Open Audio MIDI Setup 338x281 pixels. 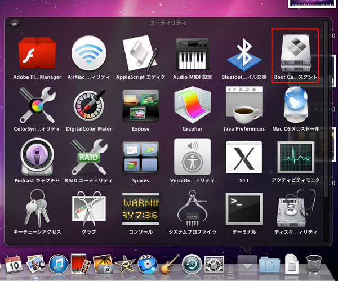pyautogui.click(x=192, y=58)
